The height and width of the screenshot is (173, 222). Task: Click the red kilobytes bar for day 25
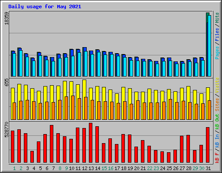(x=169, y=157)
